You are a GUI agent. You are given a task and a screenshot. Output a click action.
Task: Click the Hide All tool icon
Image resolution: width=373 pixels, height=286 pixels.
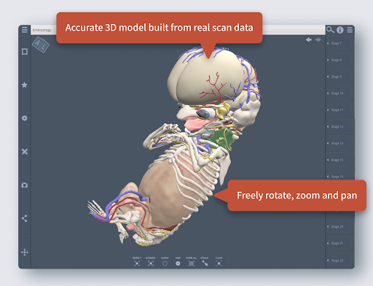(192, 263)
